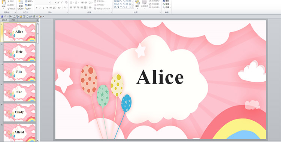
Task: Select the right arrow shape in gallery
Action: 127,4
